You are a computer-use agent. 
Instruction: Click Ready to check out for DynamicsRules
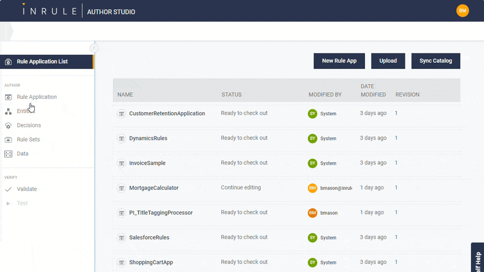click(x=244, y=138)
